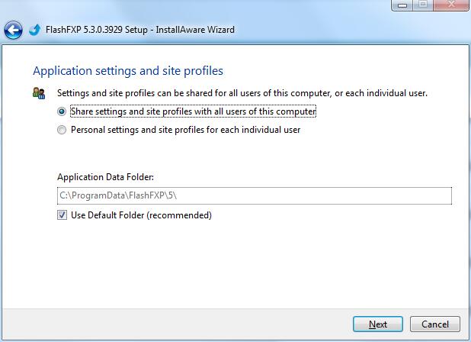The width and height of the screenshot is (471, 342).
Task: Click the FlashFXP logo in title bar
Action: tap(34, 31)
